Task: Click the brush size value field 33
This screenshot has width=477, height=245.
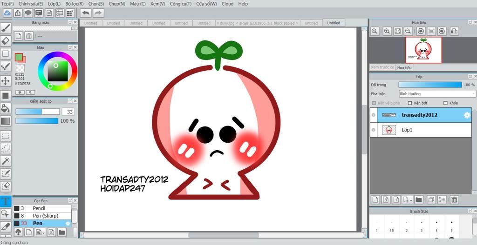Action: point(68,112)
